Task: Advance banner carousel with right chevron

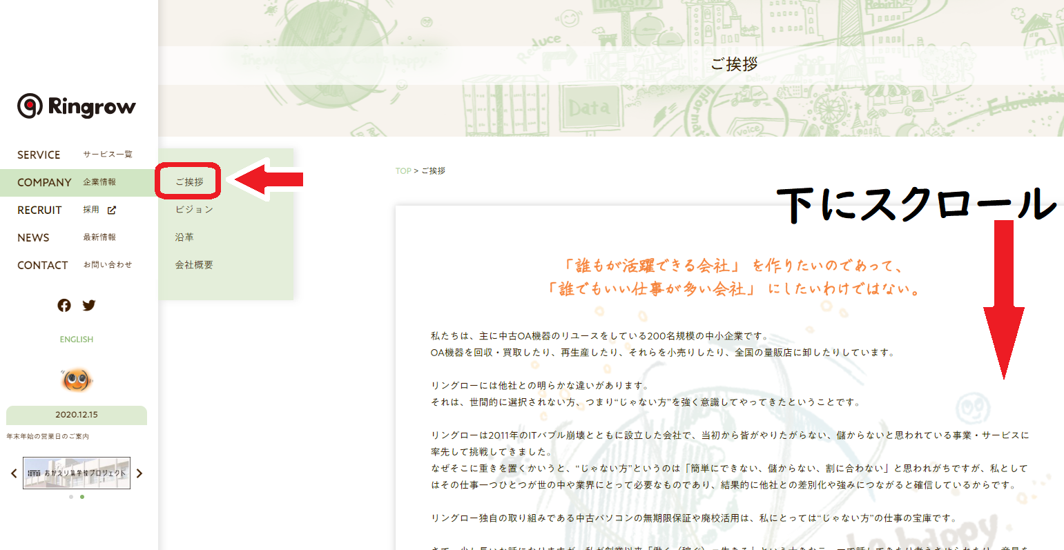Action: tap(139, 473)
